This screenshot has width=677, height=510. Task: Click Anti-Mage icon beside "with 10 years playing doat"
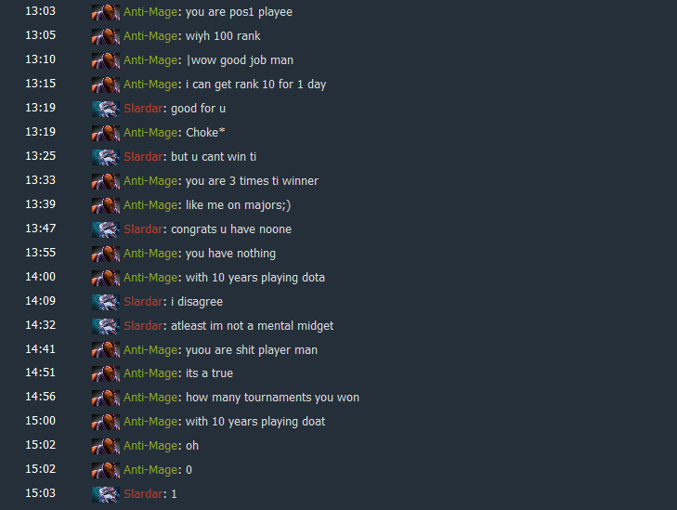(x=106, y=422)
